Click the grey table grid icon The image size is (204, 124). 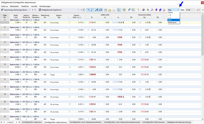point(106,10)
